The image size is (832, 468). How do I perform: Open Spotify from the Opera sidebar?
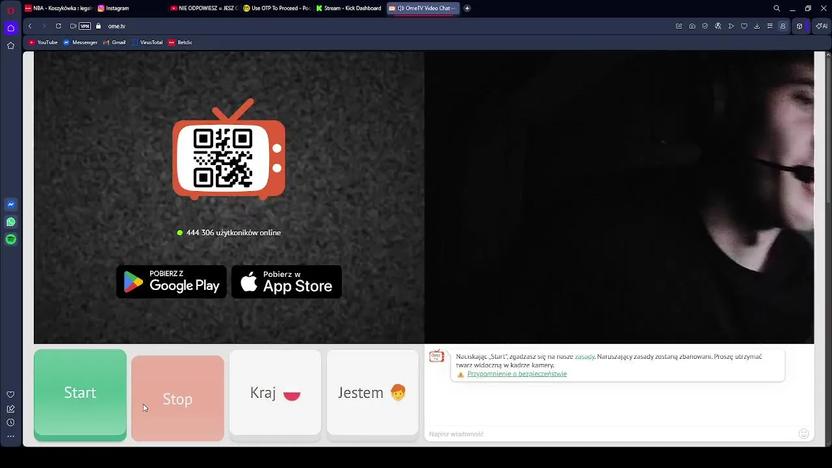[x=10, y=239]
